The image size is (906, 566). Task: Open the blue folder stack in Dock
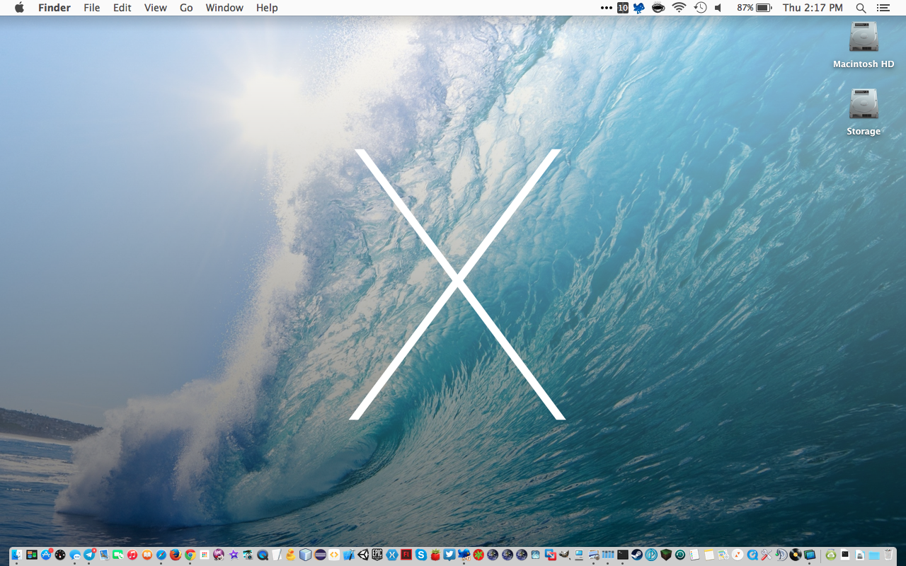[874, 555]
